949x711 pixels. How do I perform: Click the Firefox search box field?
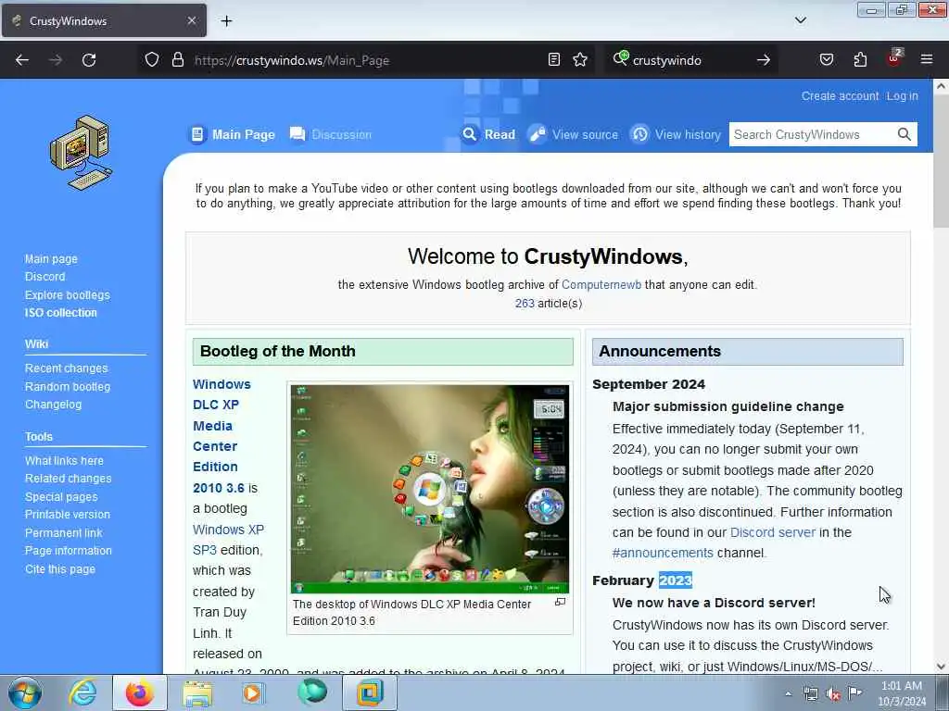690,60
